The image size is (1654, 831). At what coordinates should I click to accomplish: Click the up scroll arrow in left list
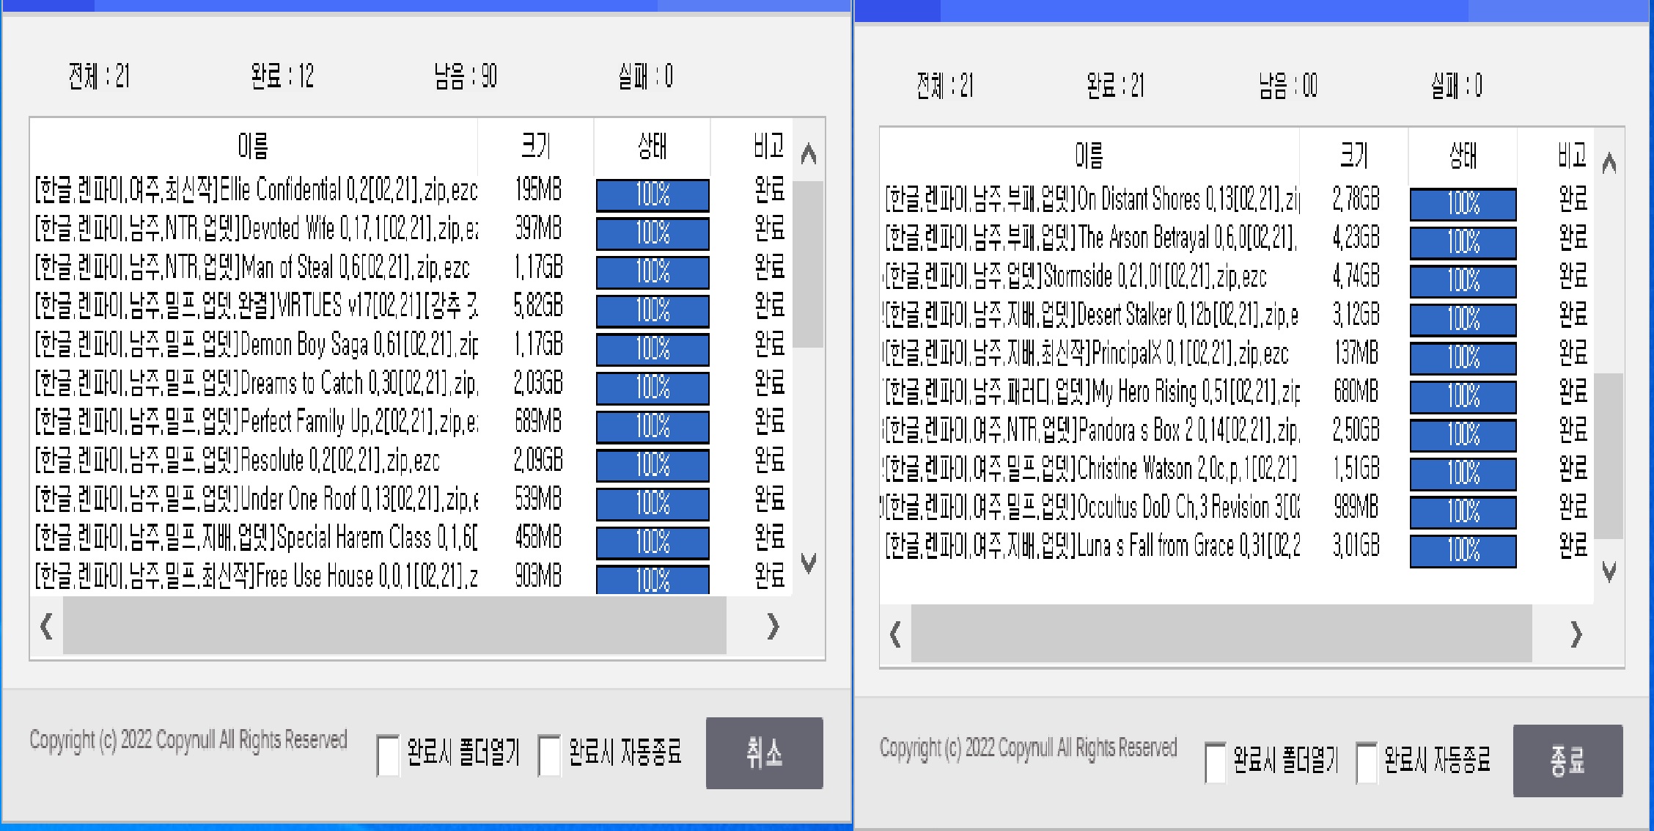coord(809,154)
